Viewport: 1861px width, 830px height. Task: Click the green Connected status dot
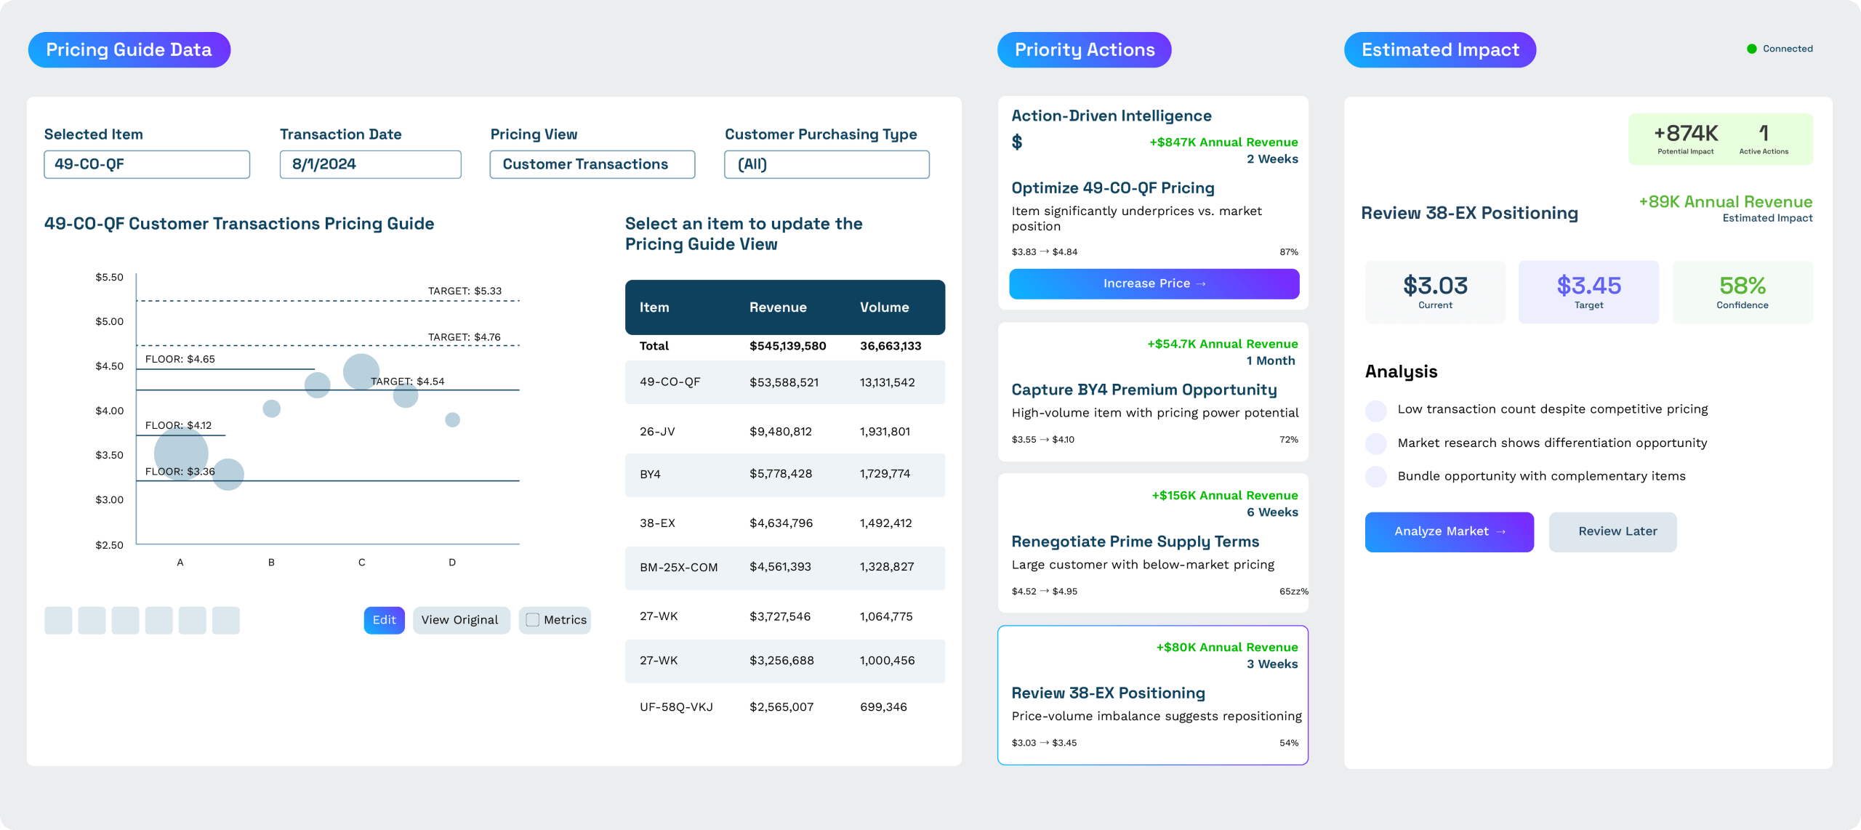(x=1752, y=49)
